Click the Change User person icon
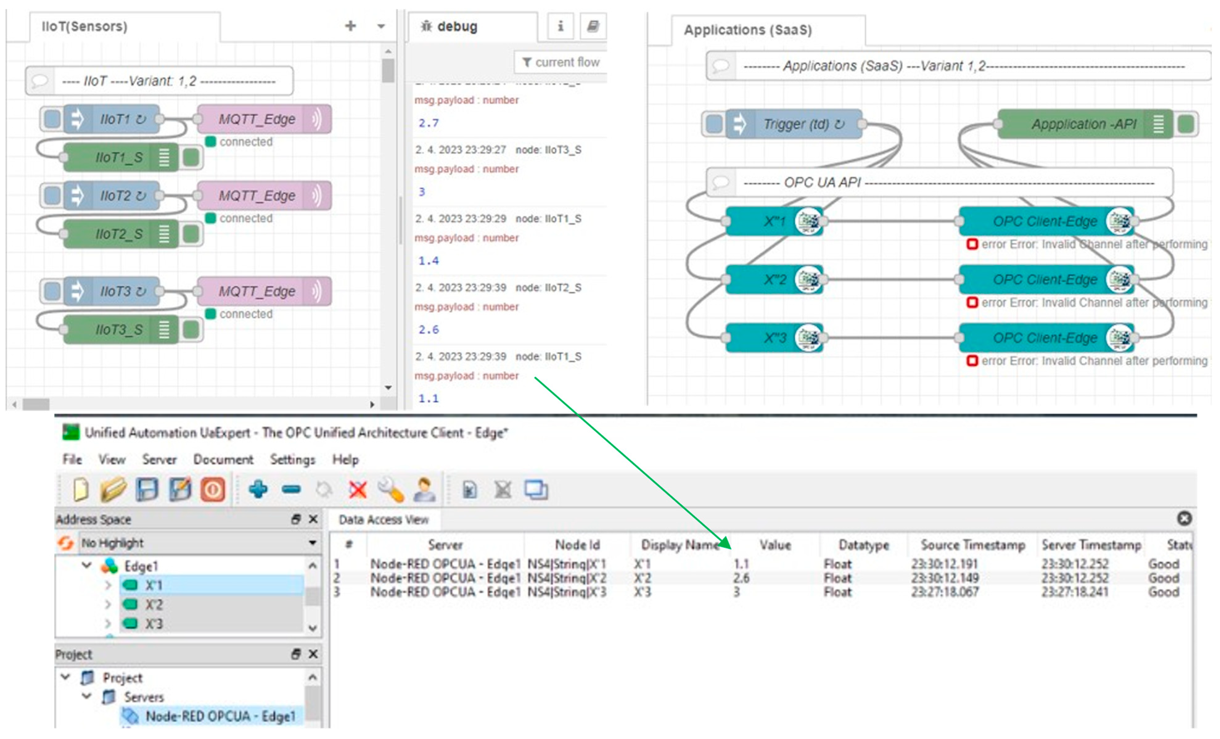The height and width of the screenshot is (739, 1220). pos(424,490)
